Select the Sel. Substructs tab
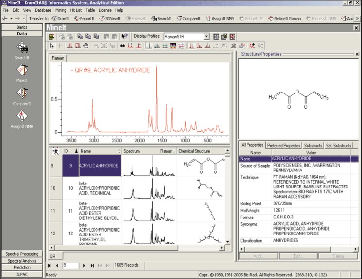 (338, 146)
